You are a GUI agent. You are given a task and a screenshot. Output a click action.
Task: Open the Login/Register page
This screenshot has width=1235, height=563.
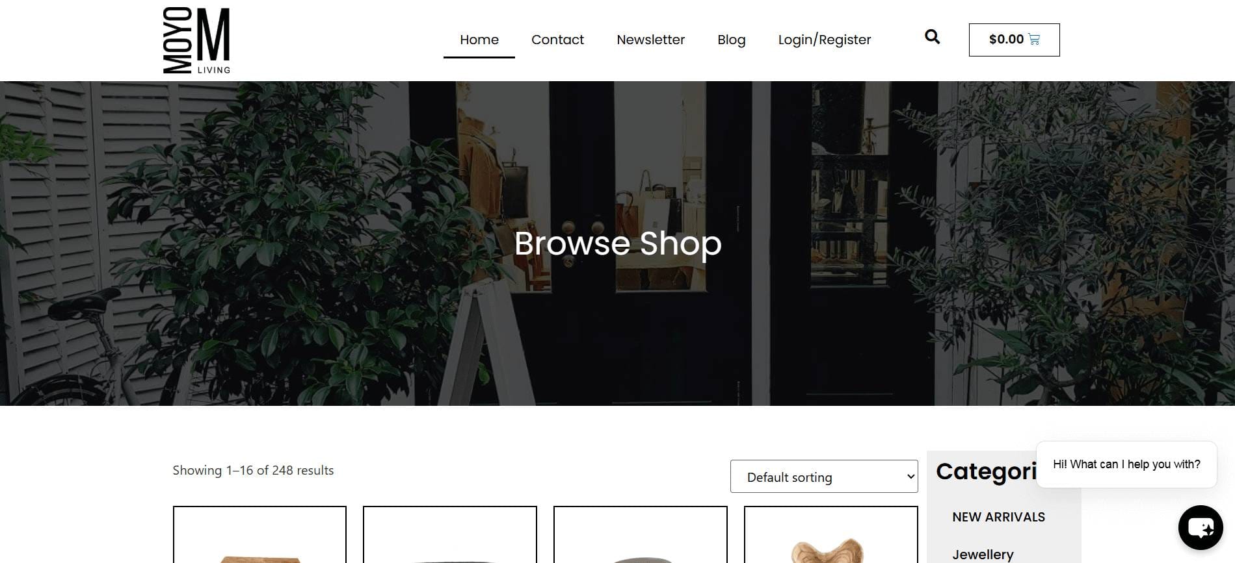pyautogui.click(x=825, y=40)
